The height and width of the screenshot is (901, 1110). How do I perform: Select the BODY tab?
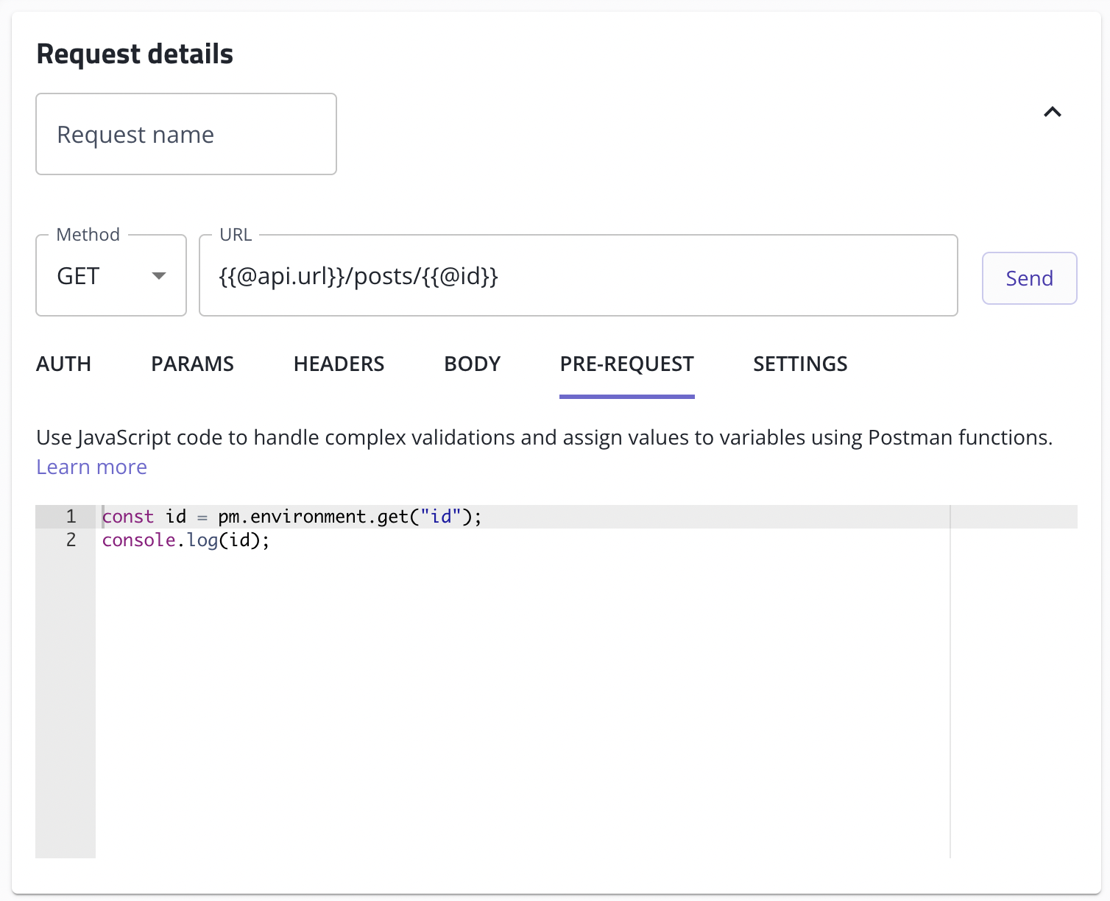click(x=472, y=364)
